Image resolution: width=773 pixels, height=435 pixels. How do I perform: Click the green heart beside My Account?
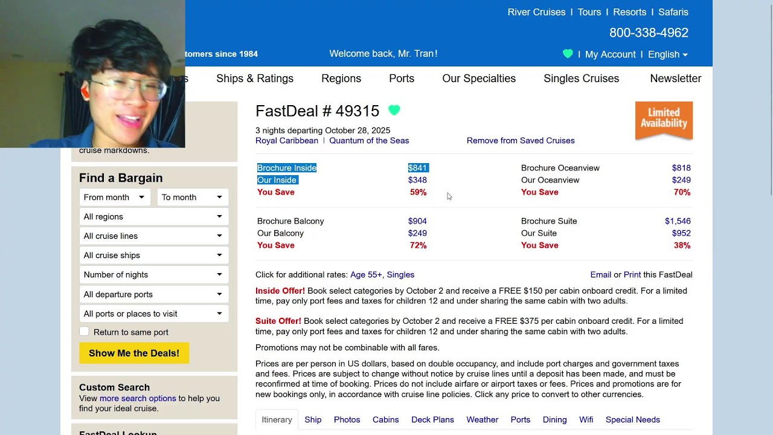pyautogui.click(x=568, y=54)
